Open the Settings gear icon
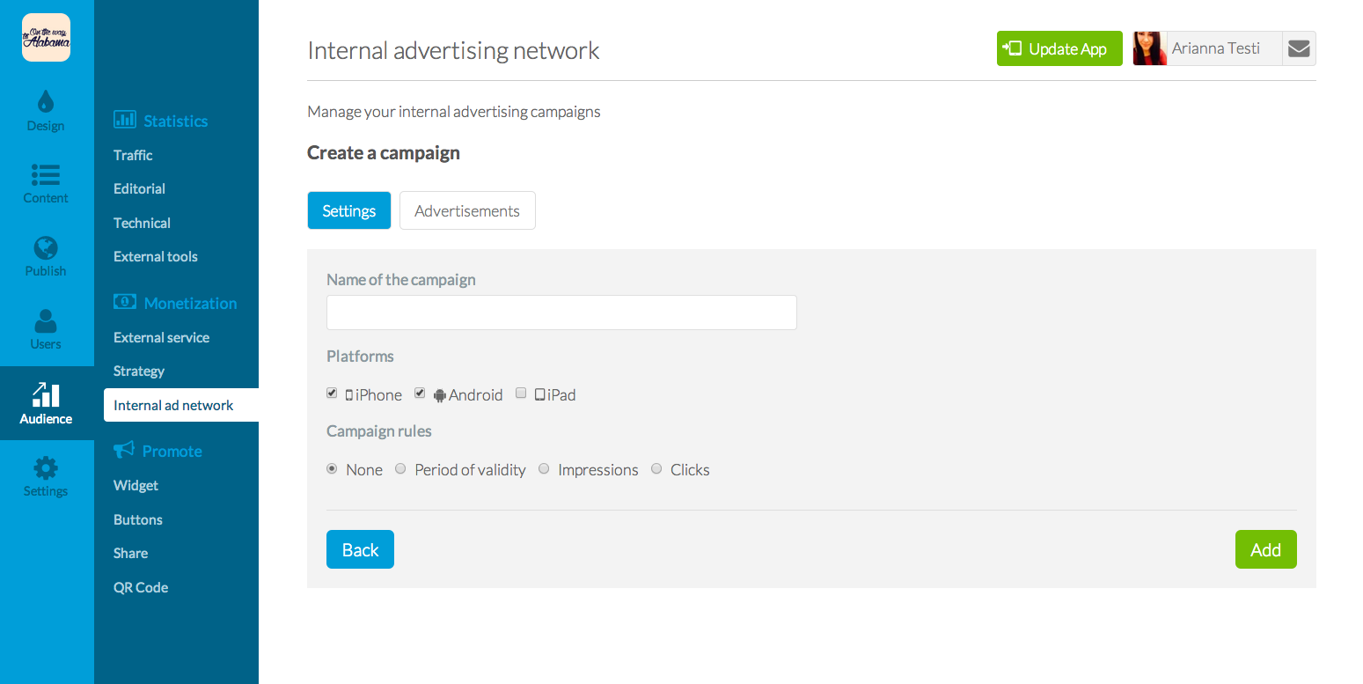Screen dimensions: 1363x684 pos(46,467)
